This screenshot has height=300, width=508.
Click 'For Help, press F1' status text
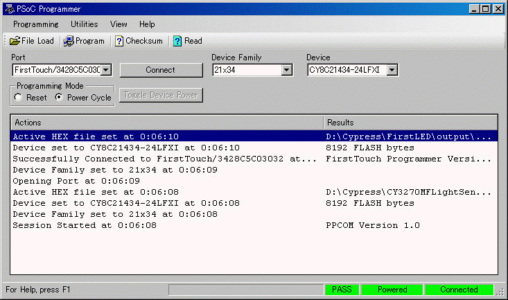(x=38, y=290)
